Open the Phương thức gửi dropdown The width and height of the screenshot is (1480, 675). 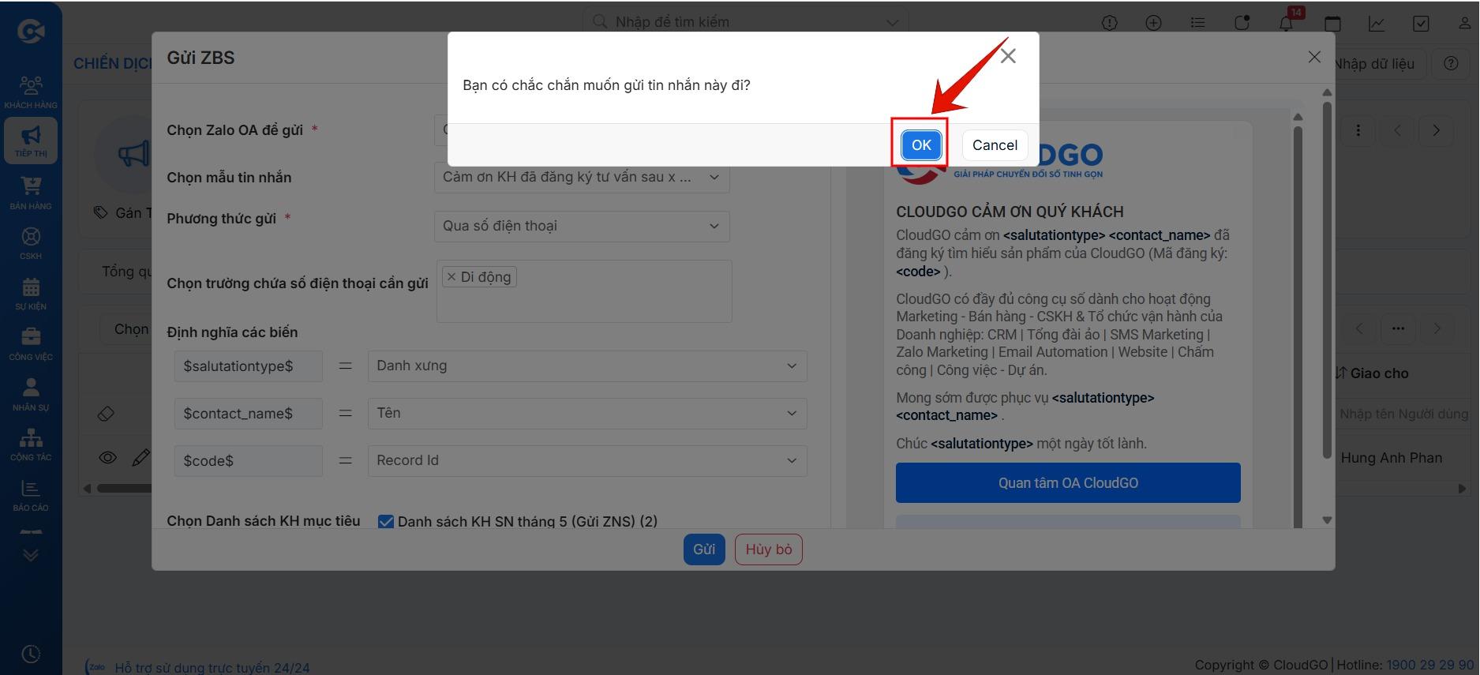582,226
